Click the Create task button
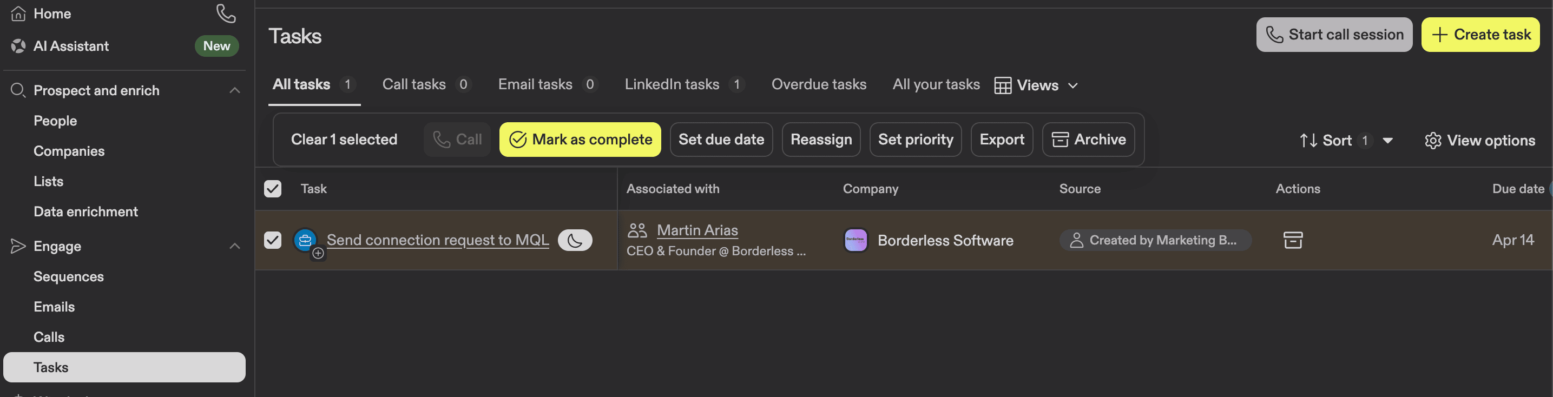Screen dimensions: 1553x397 [1480, 35]
